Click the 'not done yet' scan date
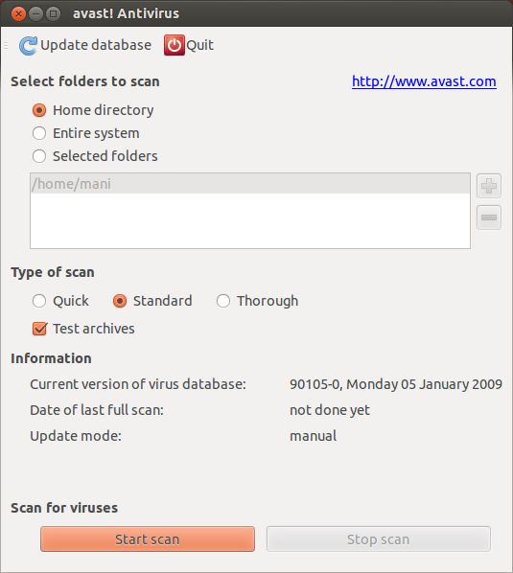This screenshot has width=513, height=573. click(x=330, y=410)
